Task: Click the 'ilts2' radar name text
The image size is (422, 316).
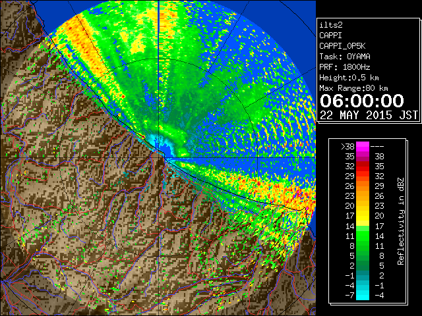Action: 331,25
